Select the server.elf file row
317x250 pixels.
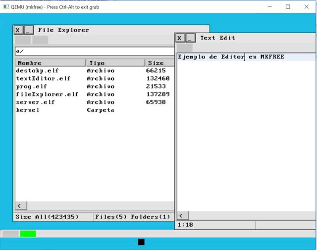pyautogui.click(x=95, y=102)
